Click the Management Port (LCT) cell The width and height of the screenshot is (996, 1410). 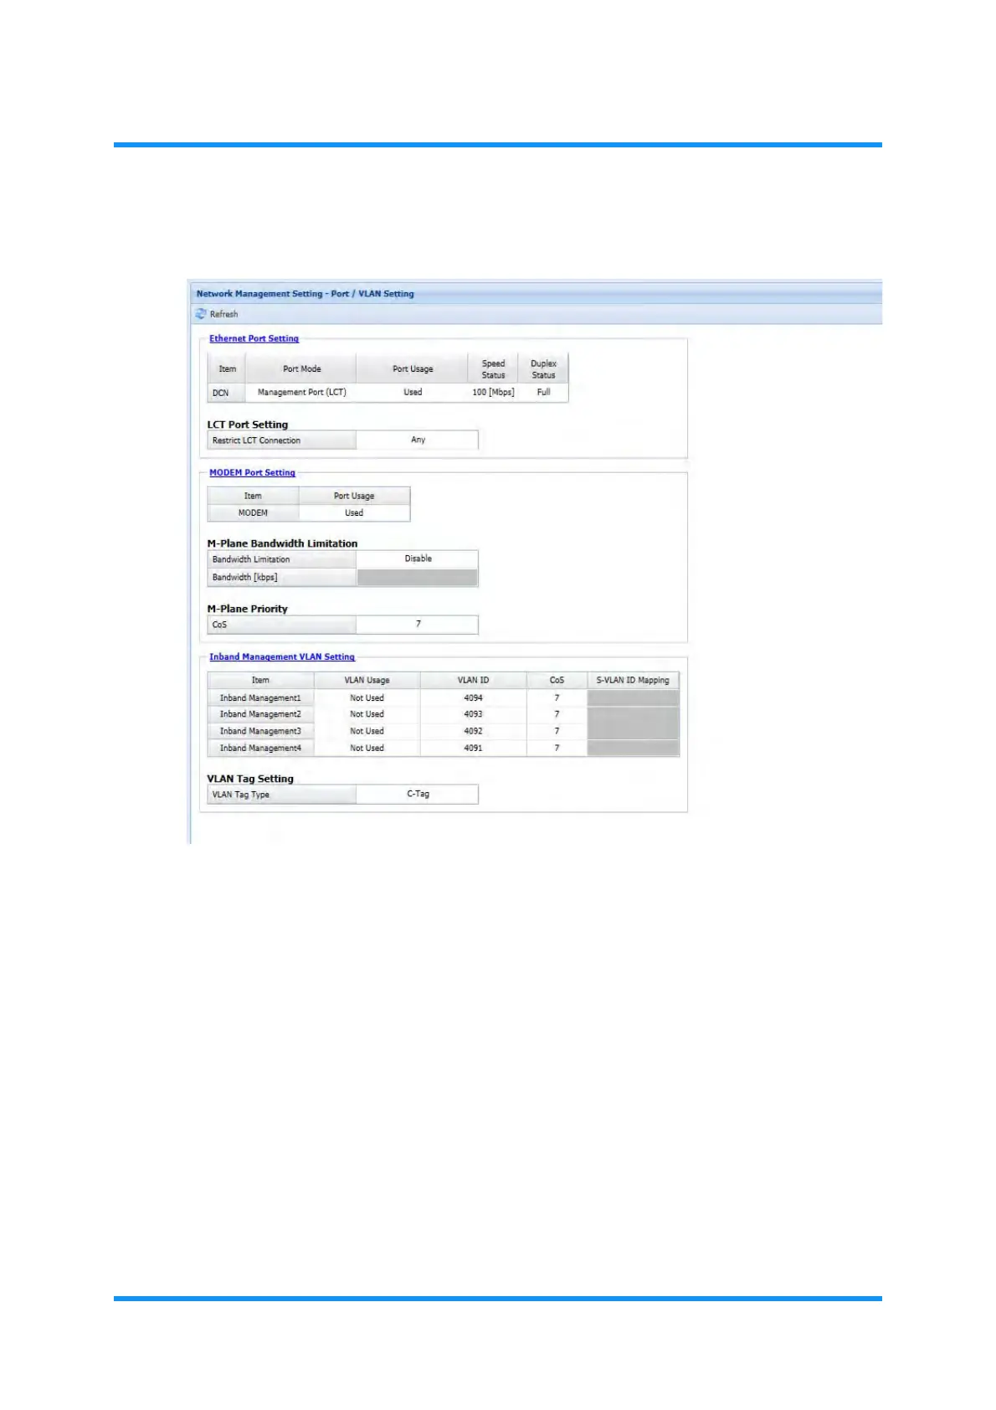[301, 393]
